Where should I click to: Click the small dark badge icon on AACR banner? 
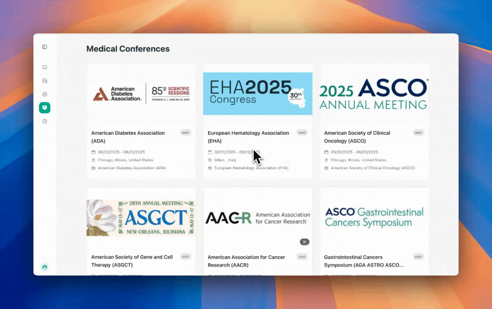[x=304, y=242]
